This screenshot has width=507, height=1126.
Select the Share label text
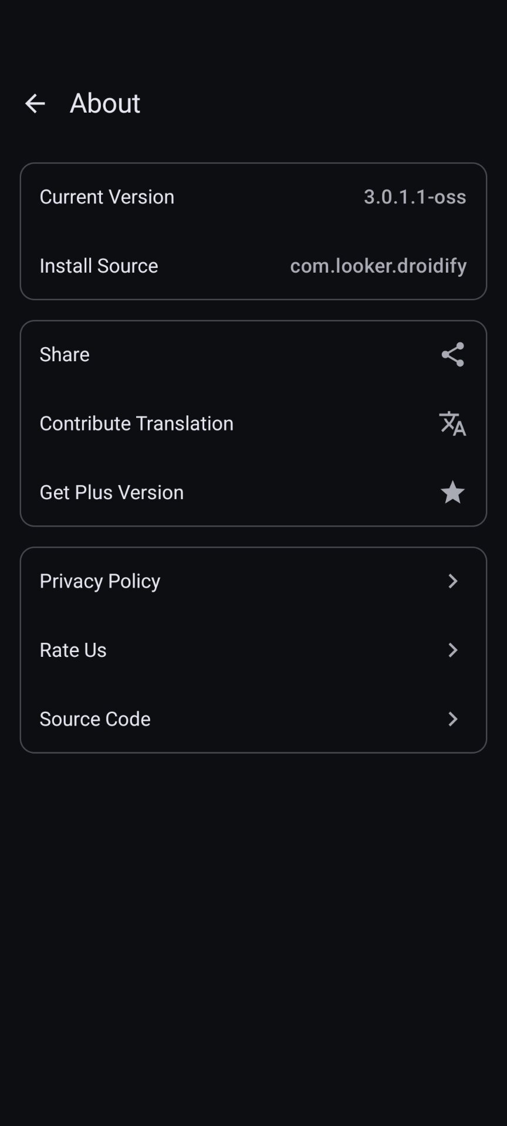65,354
